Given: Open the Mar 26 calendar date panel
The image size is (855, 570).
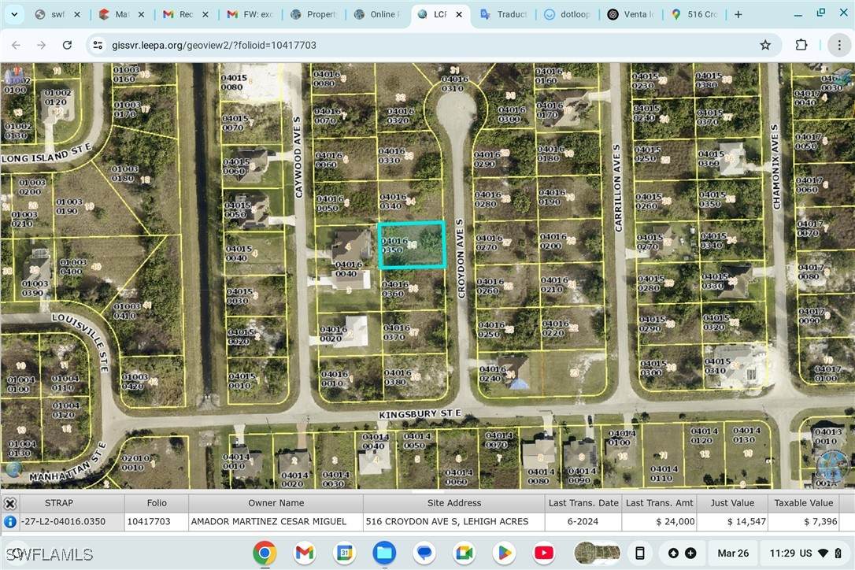Looking at the screenshot, I should click(732, 553).
